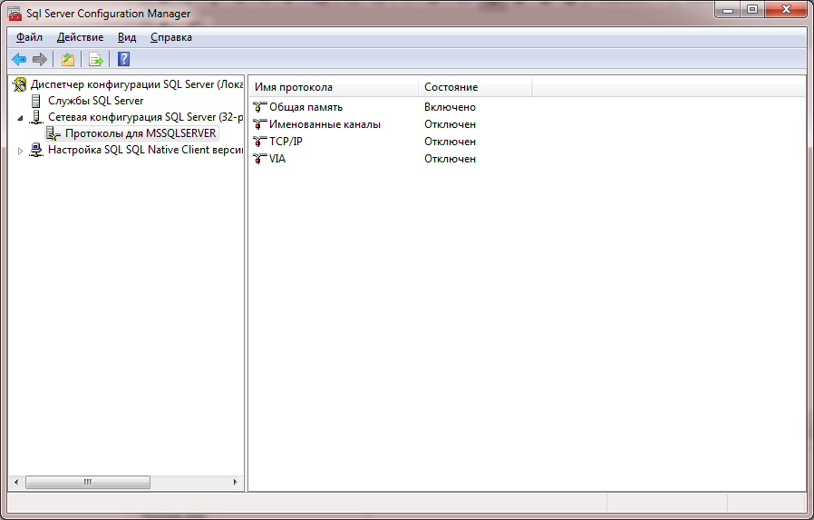Open the Справка menu

[170, 37]
